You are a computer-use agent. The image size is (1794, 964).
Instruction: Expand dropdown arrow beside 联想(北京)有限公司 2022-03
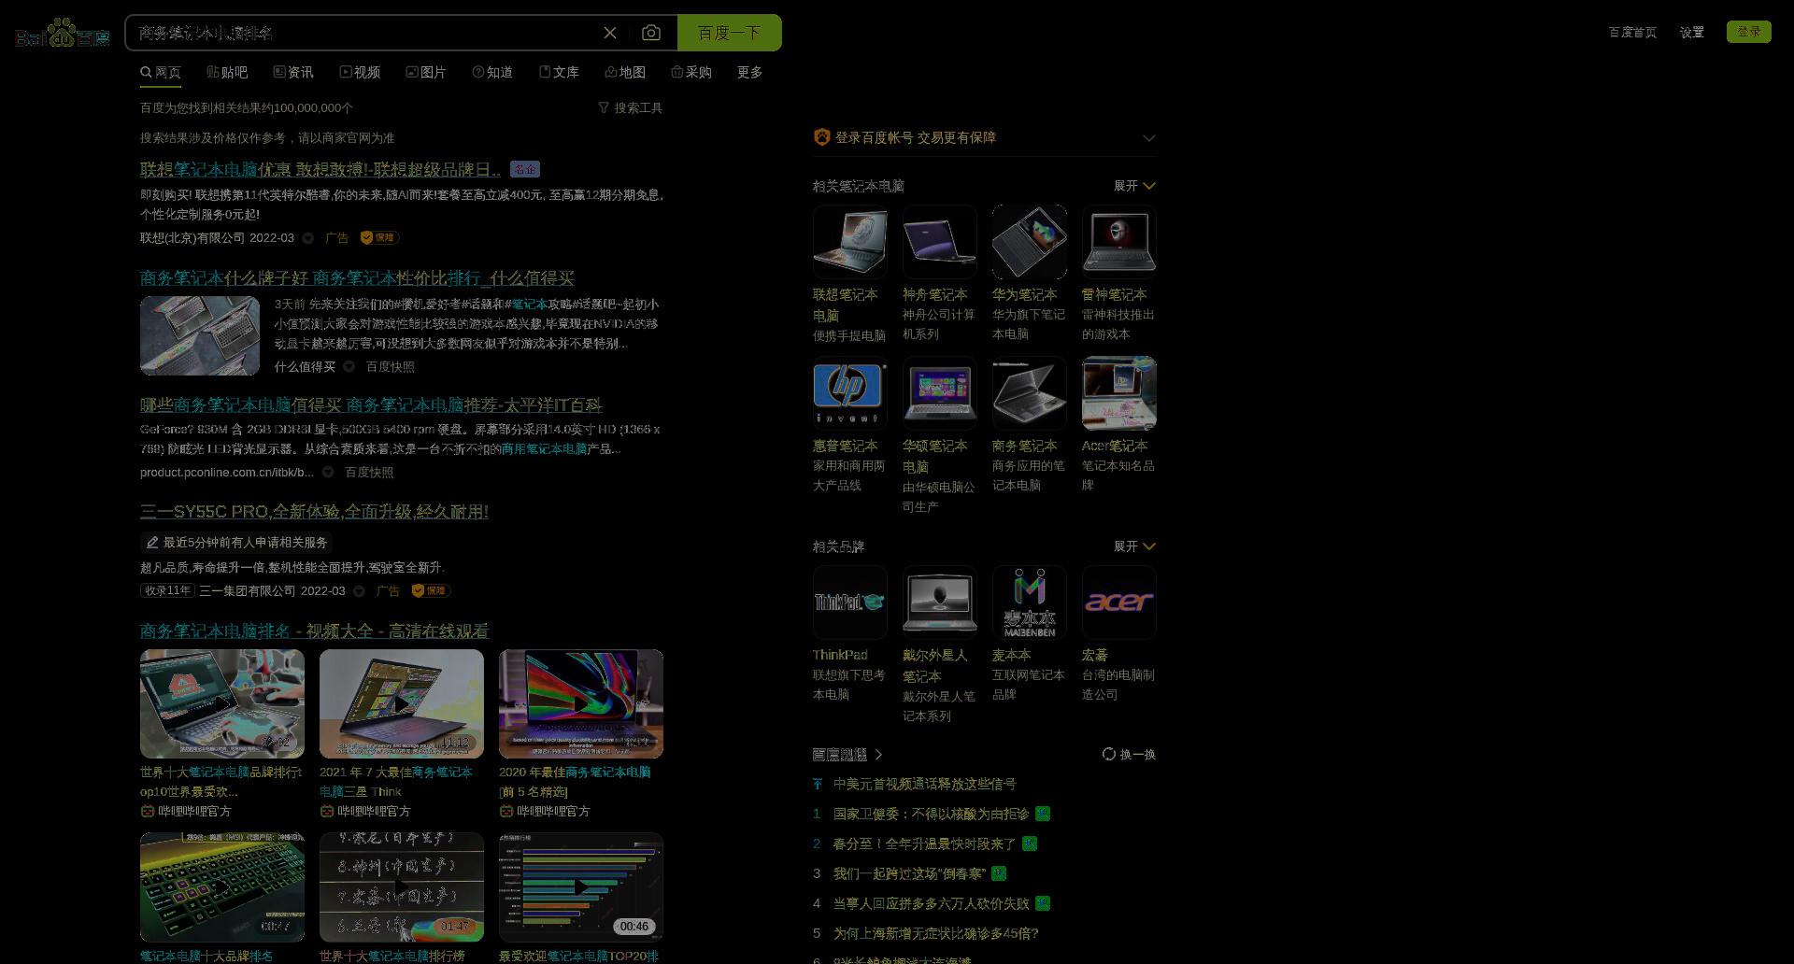coord(307,238)
